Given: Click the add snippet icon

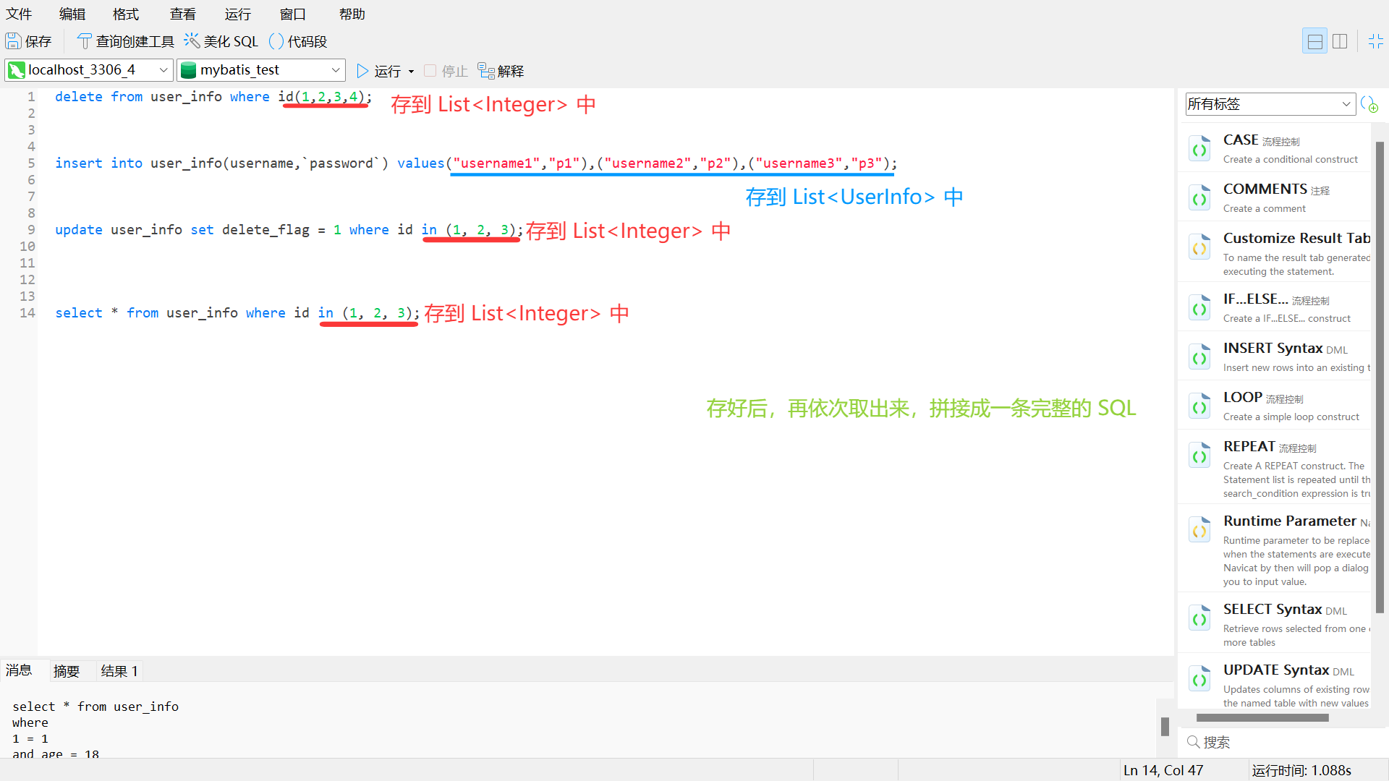Looking at the screenshot, I should pyautogui.click(x=1369, y=104).
